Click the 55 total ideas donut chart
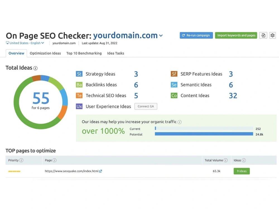The image size is (279, 209). (x=41, y=102)
